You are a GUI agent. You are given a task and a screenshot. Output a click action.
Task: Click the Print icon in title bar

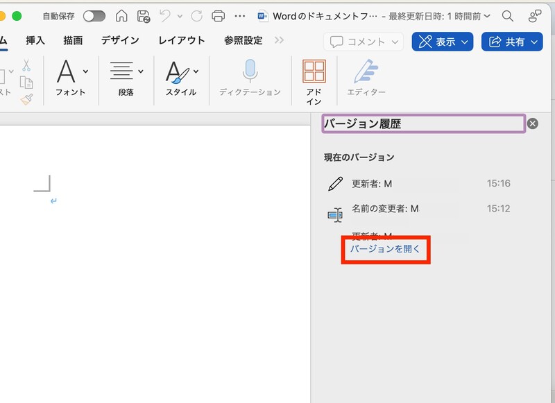[218, 16]
